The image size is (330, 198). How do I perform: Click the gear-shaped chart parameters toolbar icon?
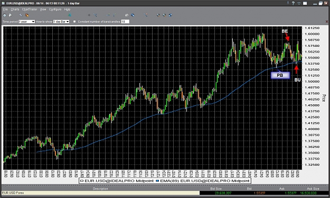click(4, 15)
